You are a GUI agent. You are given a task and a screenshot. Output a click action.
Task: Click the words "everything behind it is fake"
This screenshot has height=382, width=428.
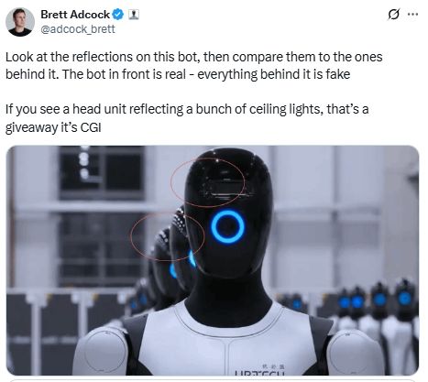pyautogui.click(x=273, y=74)
